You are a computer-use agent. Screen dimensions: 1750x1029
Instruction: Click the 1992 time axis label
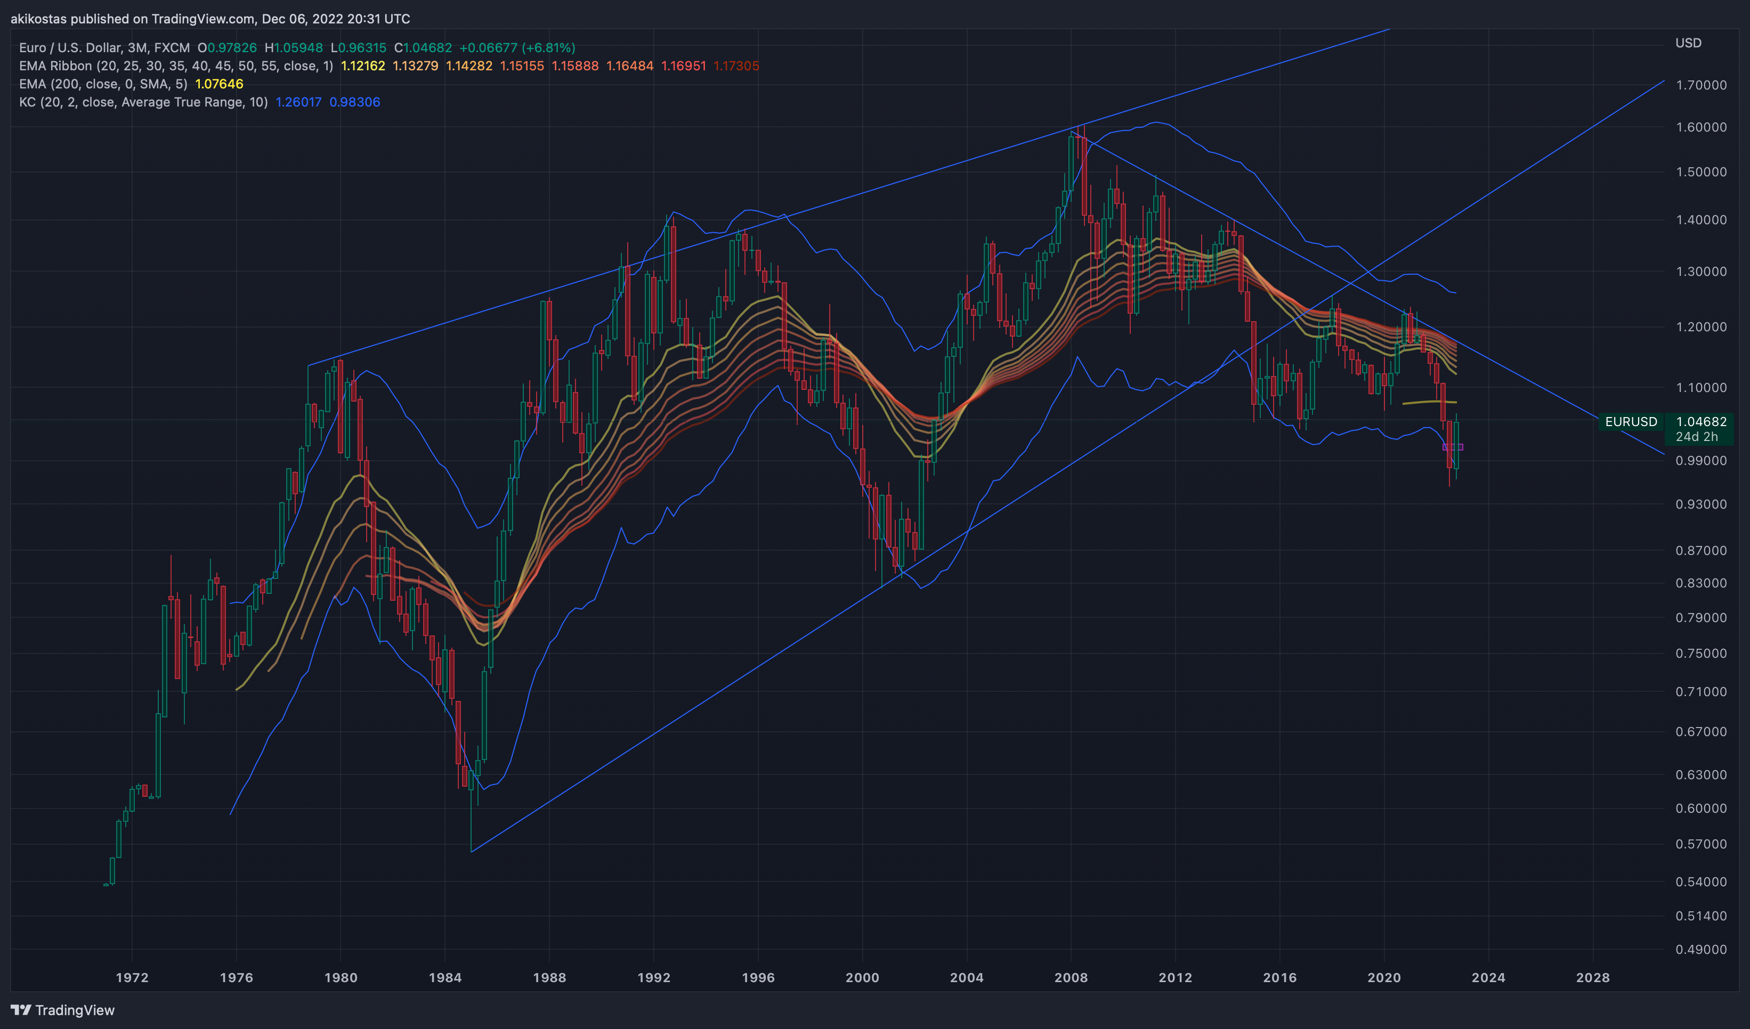653,978
